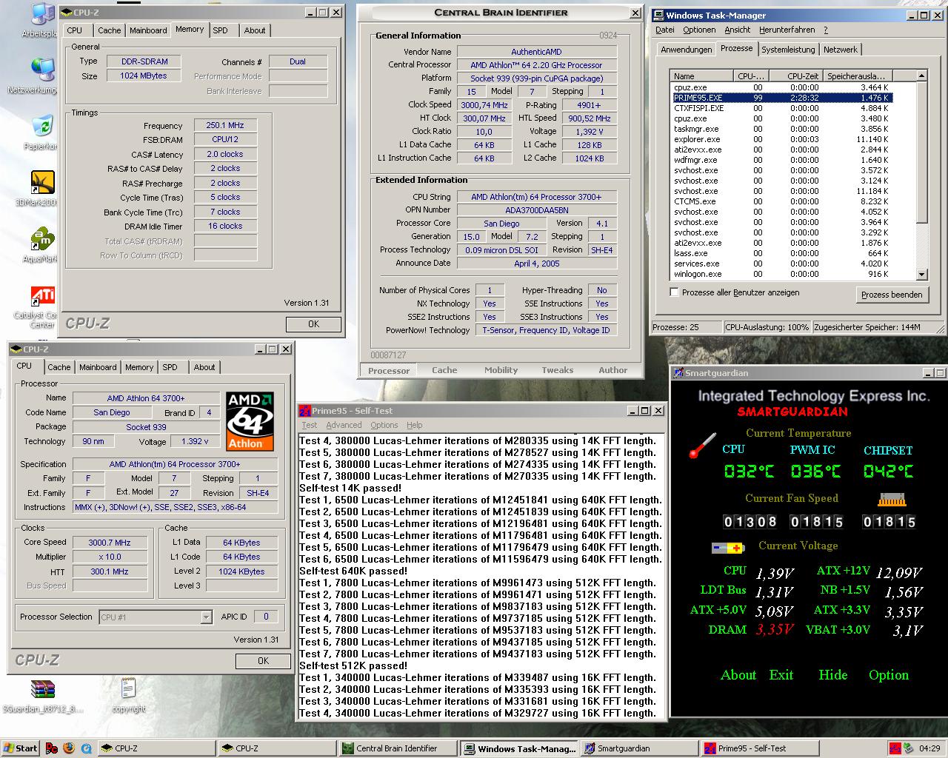Select the winlogon.exe process row
Screen dimensions: 948x758
(x=781, y=274)
